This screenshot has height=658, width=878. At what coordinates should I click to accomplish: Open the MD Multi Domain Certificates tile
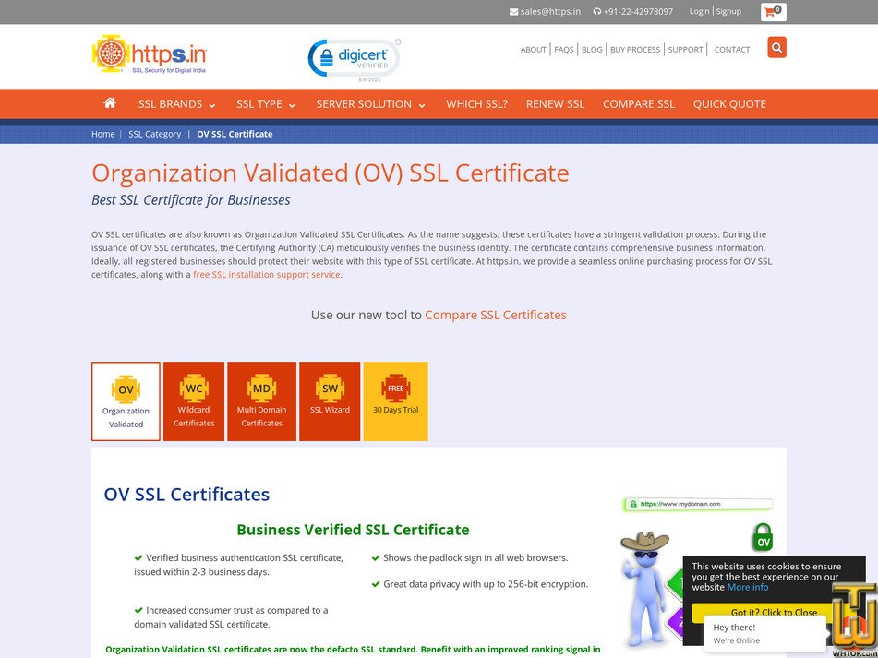click(x=261, y=400)
